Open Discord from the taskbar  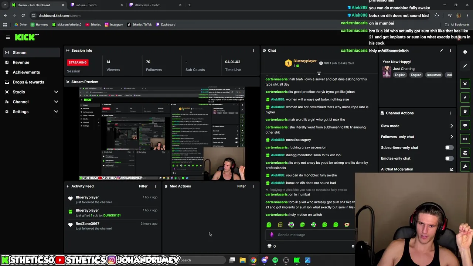(x=264, y=260)
